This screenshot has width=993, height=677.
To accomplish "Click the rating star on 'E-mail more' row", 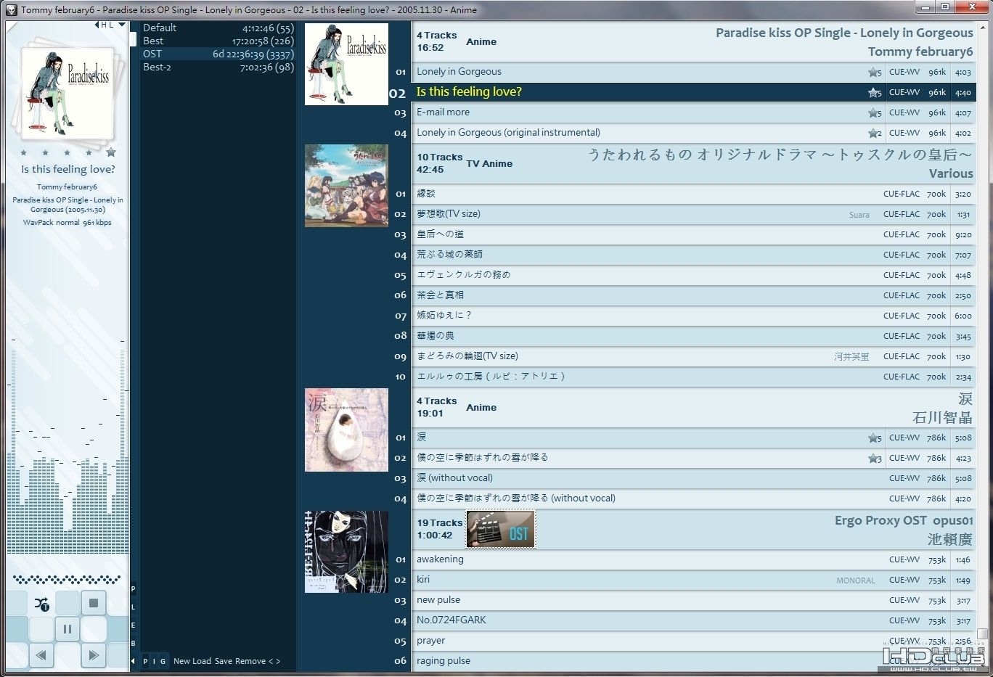I will 874,112.
